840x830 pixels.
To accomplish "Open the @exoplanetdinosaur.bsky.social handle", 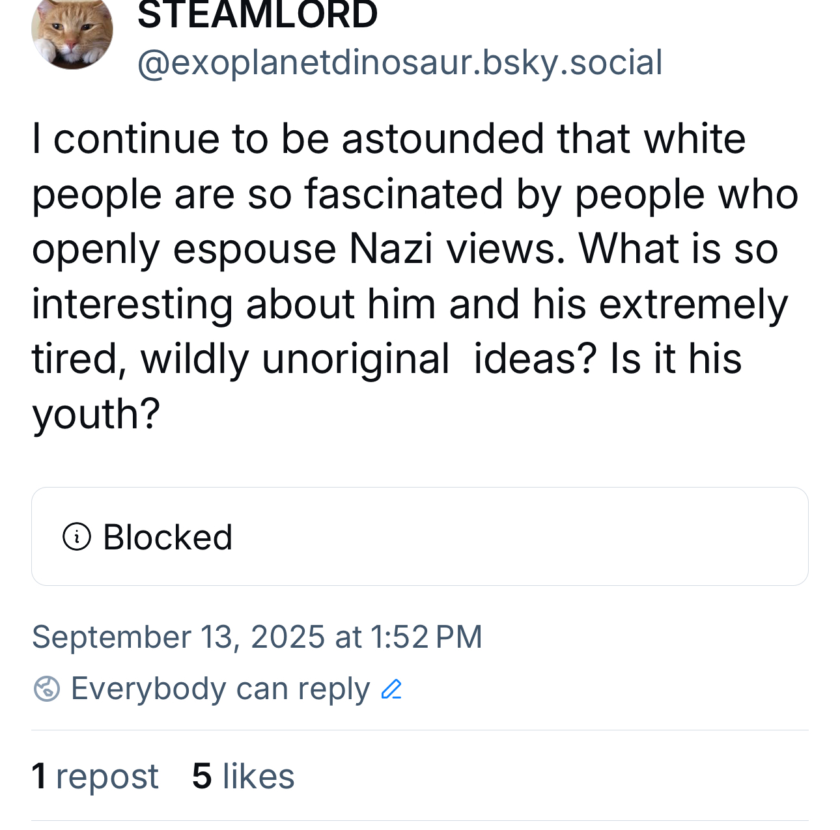I will (400, 62).
